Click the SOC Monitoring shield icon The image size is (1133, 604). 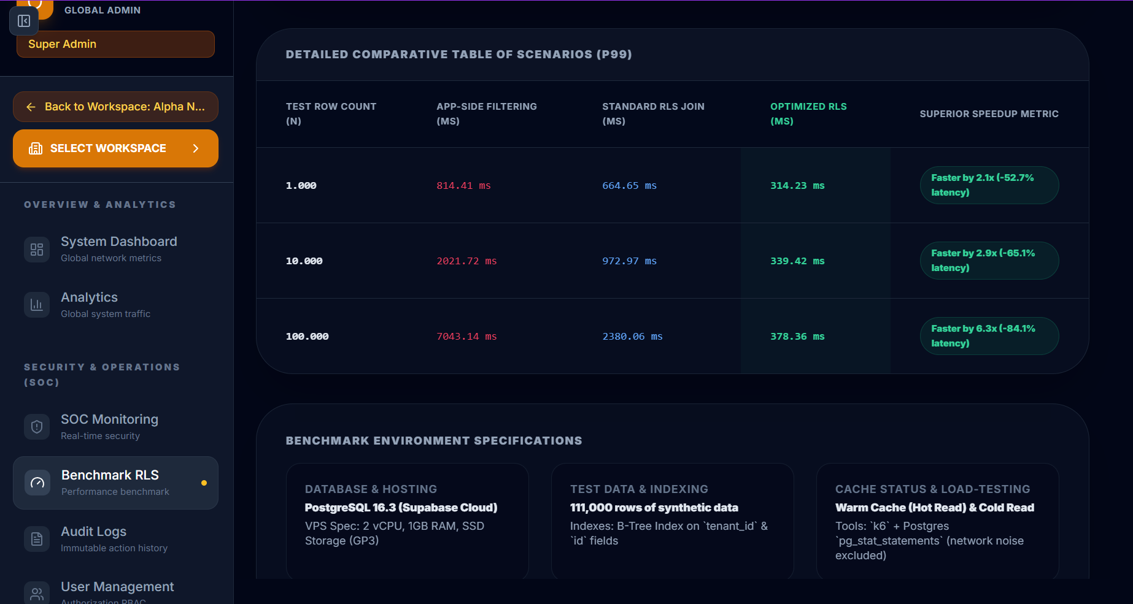(x=37, y=427)
